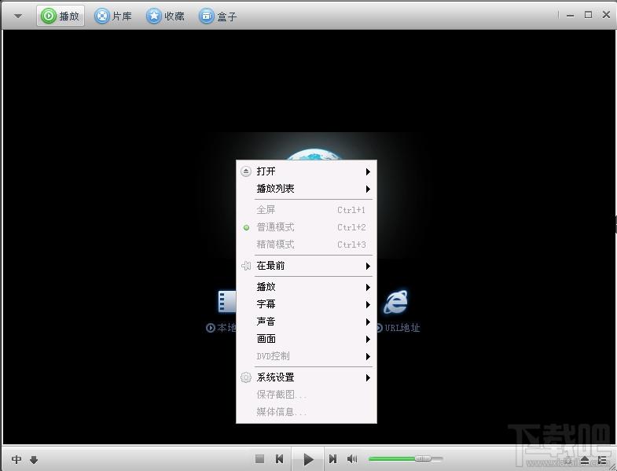Click the download arrow icon at bottom-left

(x=34, y=459)
